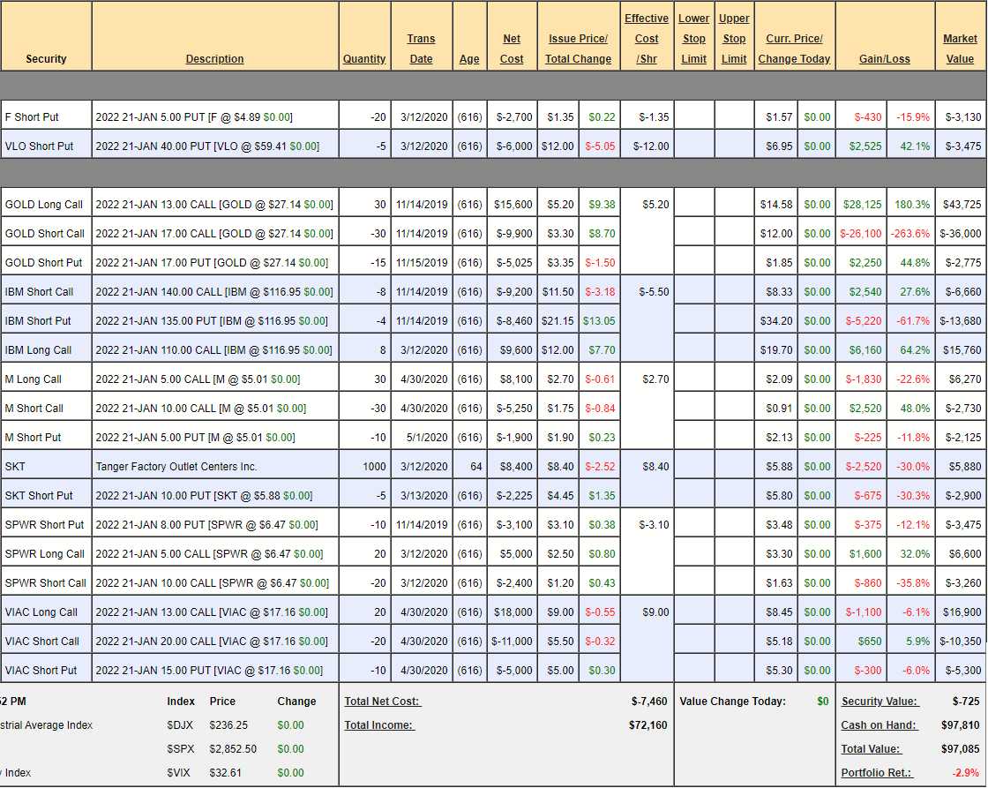Click the Cash on Hand label
This screenshot has width=988, height=788.
click(879, 725)
